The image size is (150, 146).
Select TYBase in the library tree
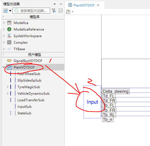point(19,49)
